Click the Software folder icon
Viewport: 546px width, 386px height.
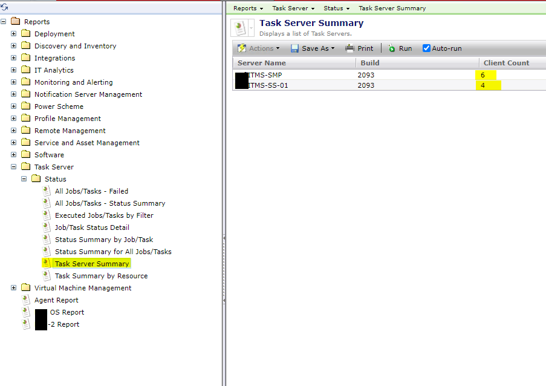(x=25, y=154)
